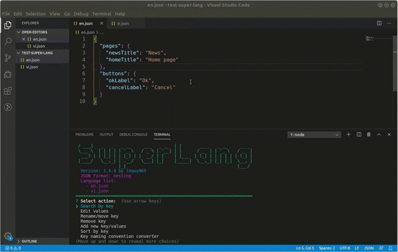
Task: Click 'JSON' language mode in status bar
Action: point(369,248)
